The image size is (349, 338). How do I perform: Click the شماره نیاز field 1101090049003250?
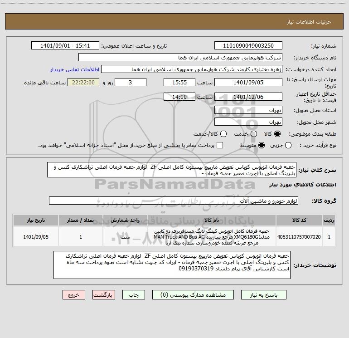pos(248,45)
